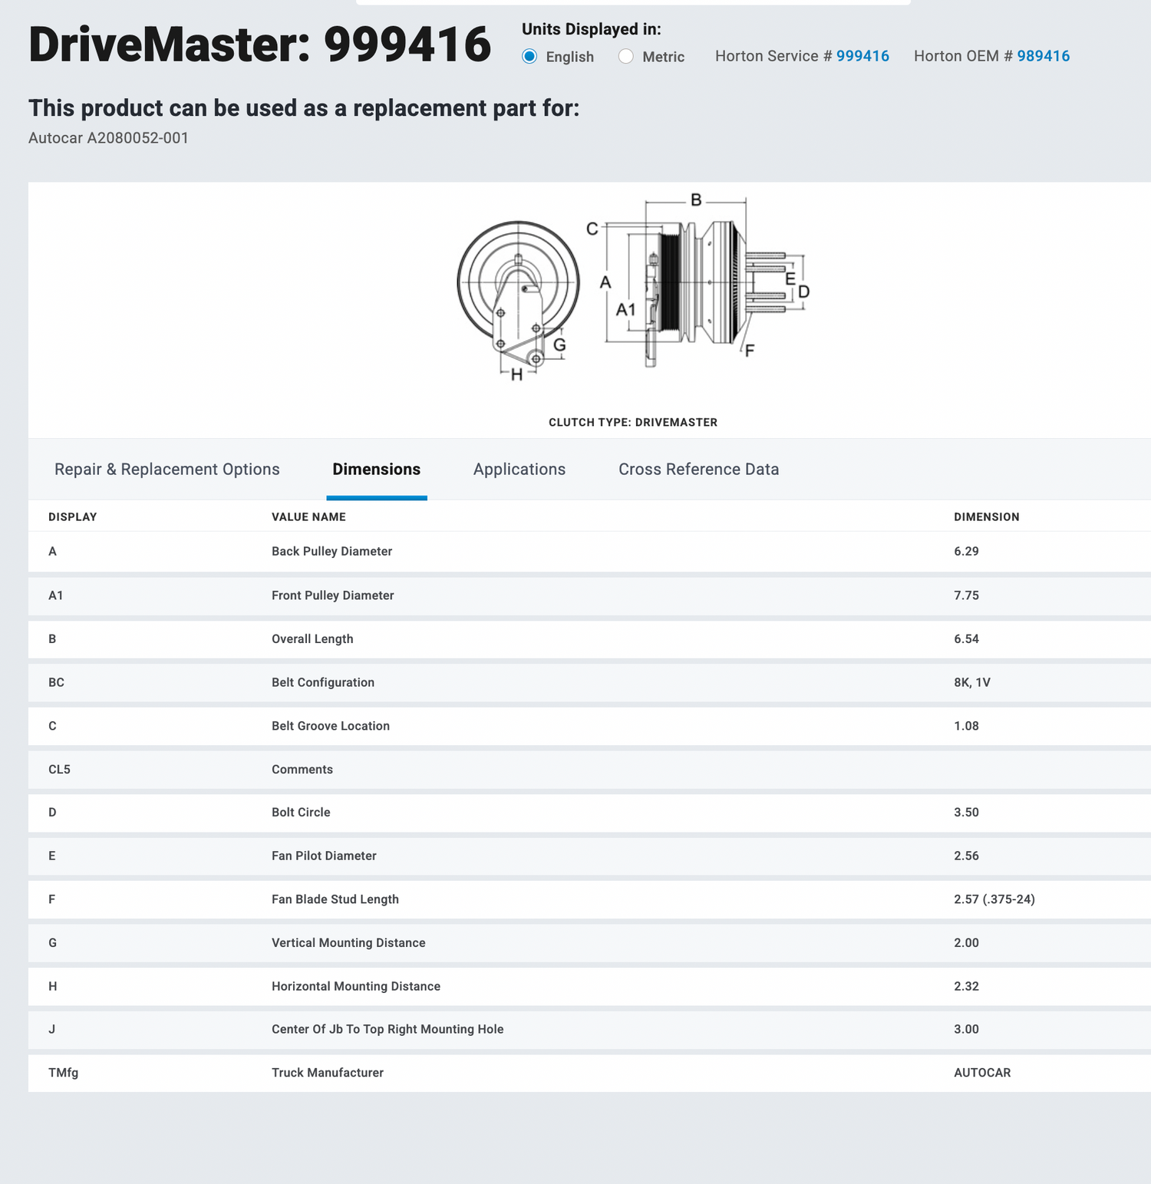Click the DriveMaster: 999416 heading
Viewport: 1151px width, 1184px height.
tap(259, 45)
